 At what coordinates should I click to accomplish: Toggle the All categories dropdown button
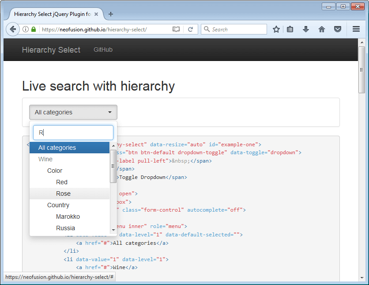pyautogui.click(x=73, y=112)
